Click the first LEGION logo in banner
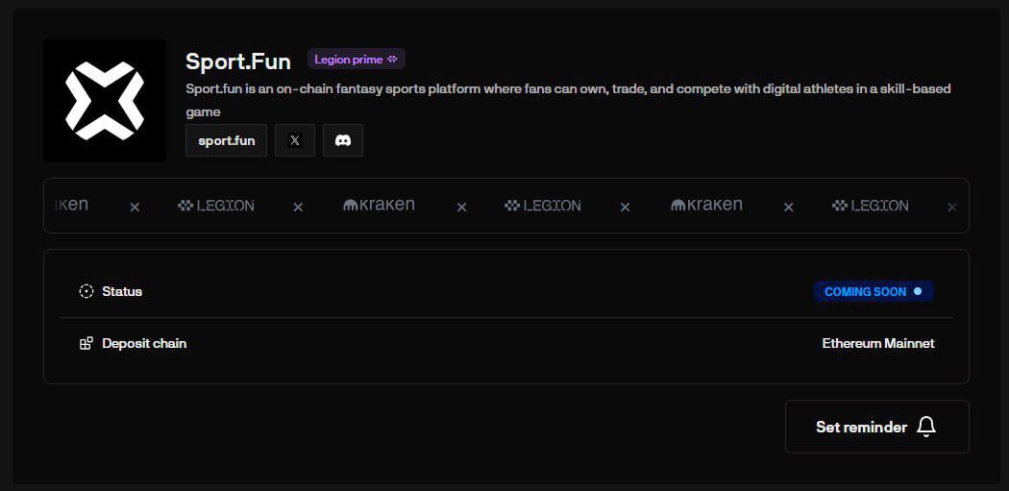This screenshot has width=1009, height=491. click(216, 206)
